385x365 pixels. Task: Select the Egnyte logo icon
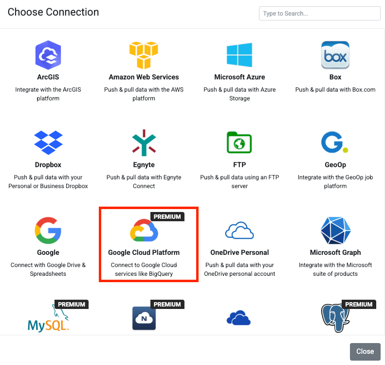pos(144,143)
